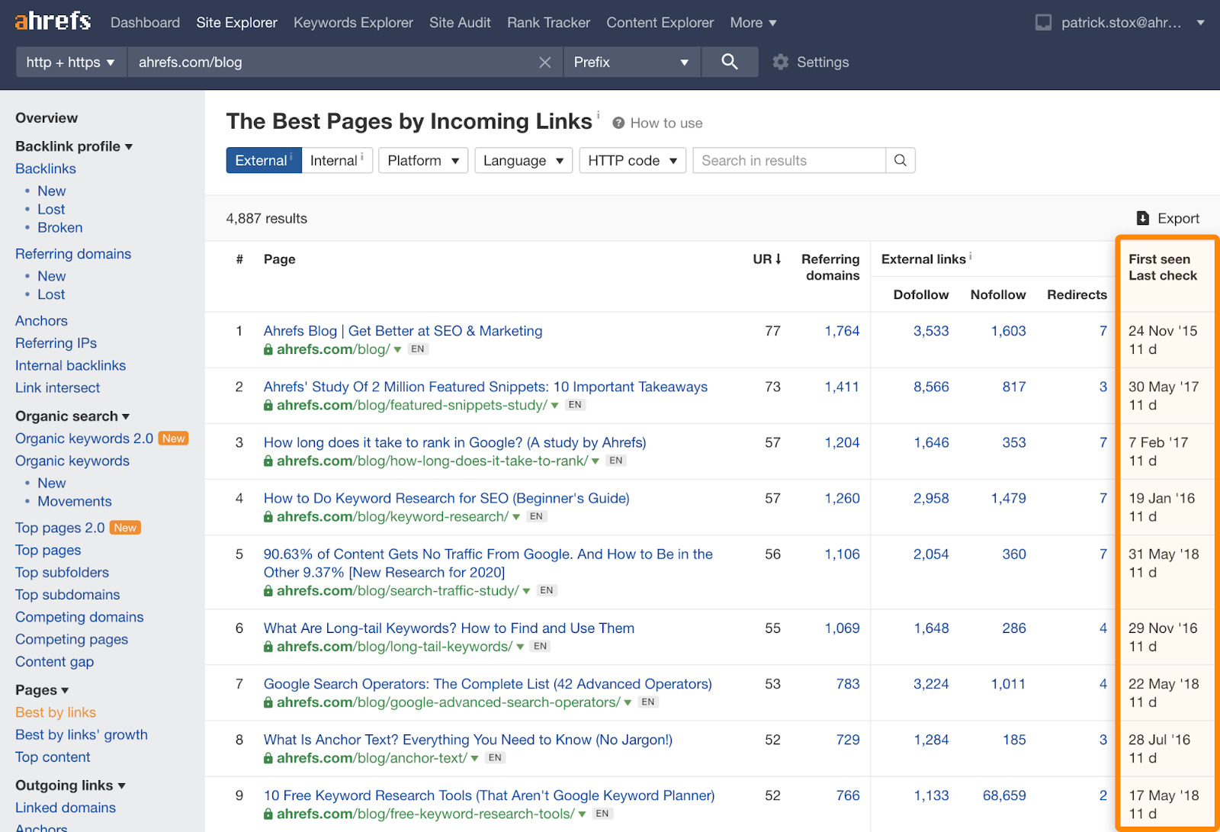Expand the Language filter dropdown
Viewport: 1220px width, 832px height.
pyautogui.click(x=523, y=160)
